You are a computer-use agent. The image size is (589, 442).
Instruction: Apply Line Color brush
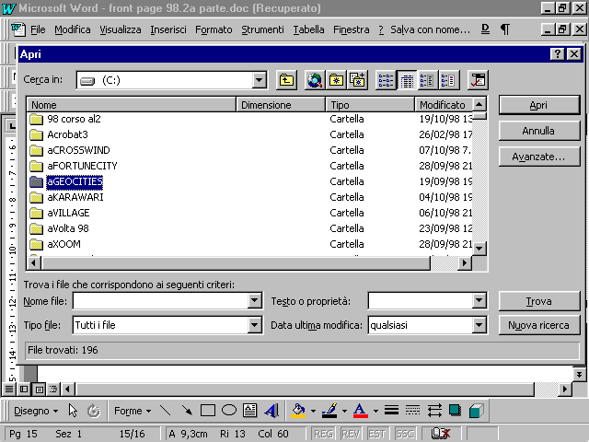click(x=329, y=411)
